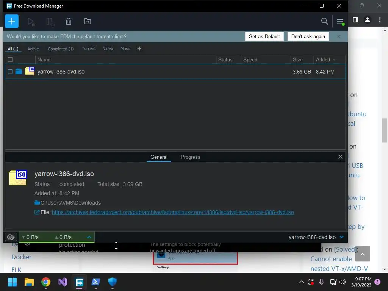Screen dimensions: 388x291
Task: Open Windows Security shield in taskbar
Action: [x=112, y=282]
